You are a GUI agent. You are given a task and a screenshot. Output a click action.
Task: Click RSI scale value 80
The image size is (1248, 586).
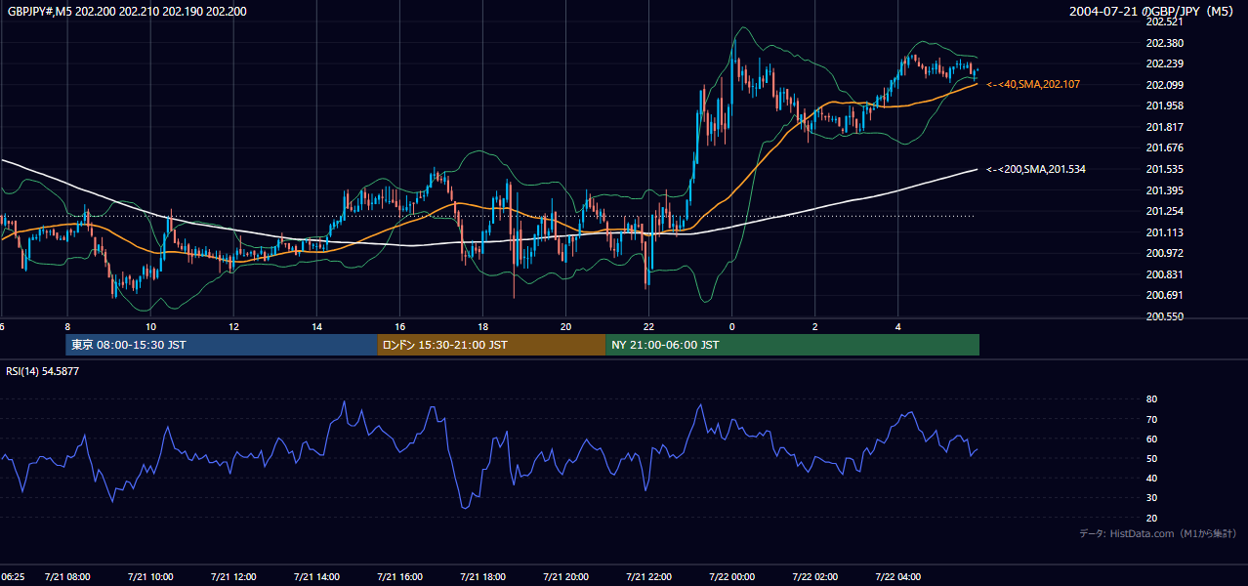[x=1151, y=399]
